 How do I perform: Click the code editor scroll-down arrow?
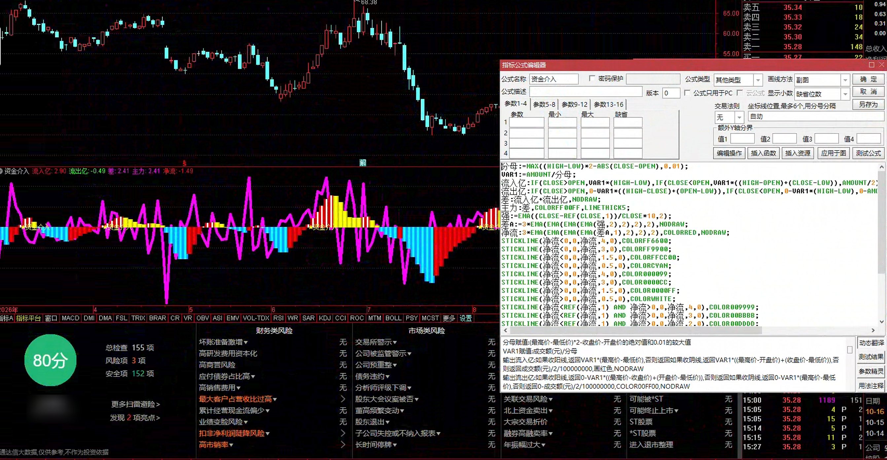coord(881,322)
